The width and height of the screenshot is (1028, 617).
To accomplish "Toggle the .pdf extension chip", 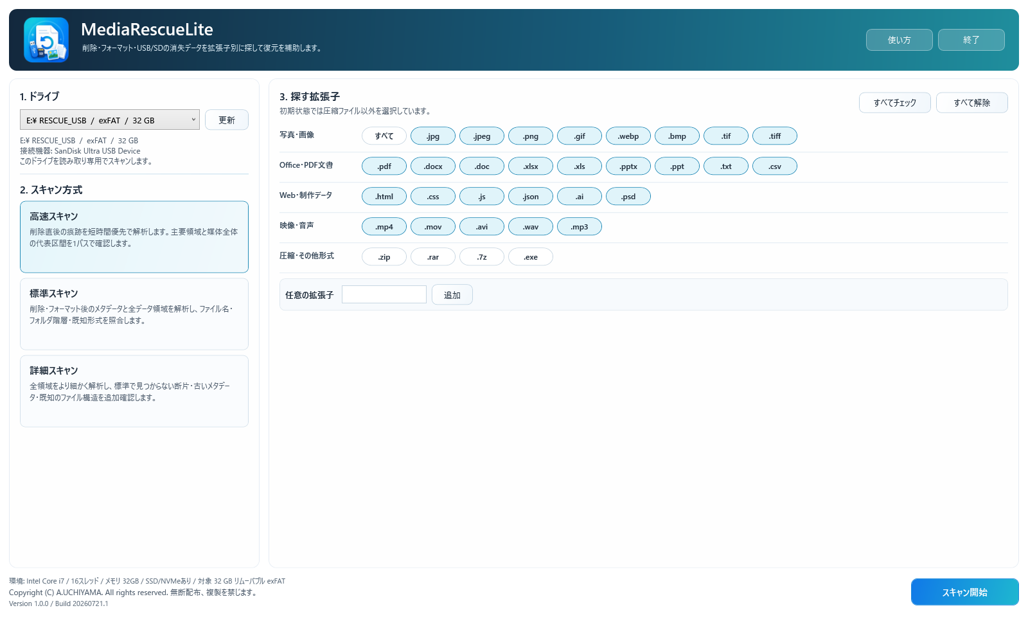I will 384,166.
